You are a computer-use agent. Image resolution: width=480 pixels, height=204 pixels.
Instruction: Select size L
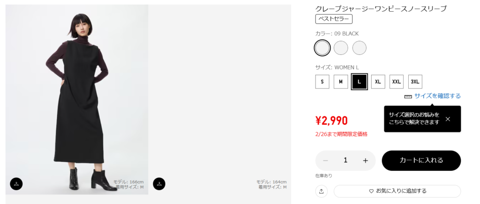click(359, 81)
